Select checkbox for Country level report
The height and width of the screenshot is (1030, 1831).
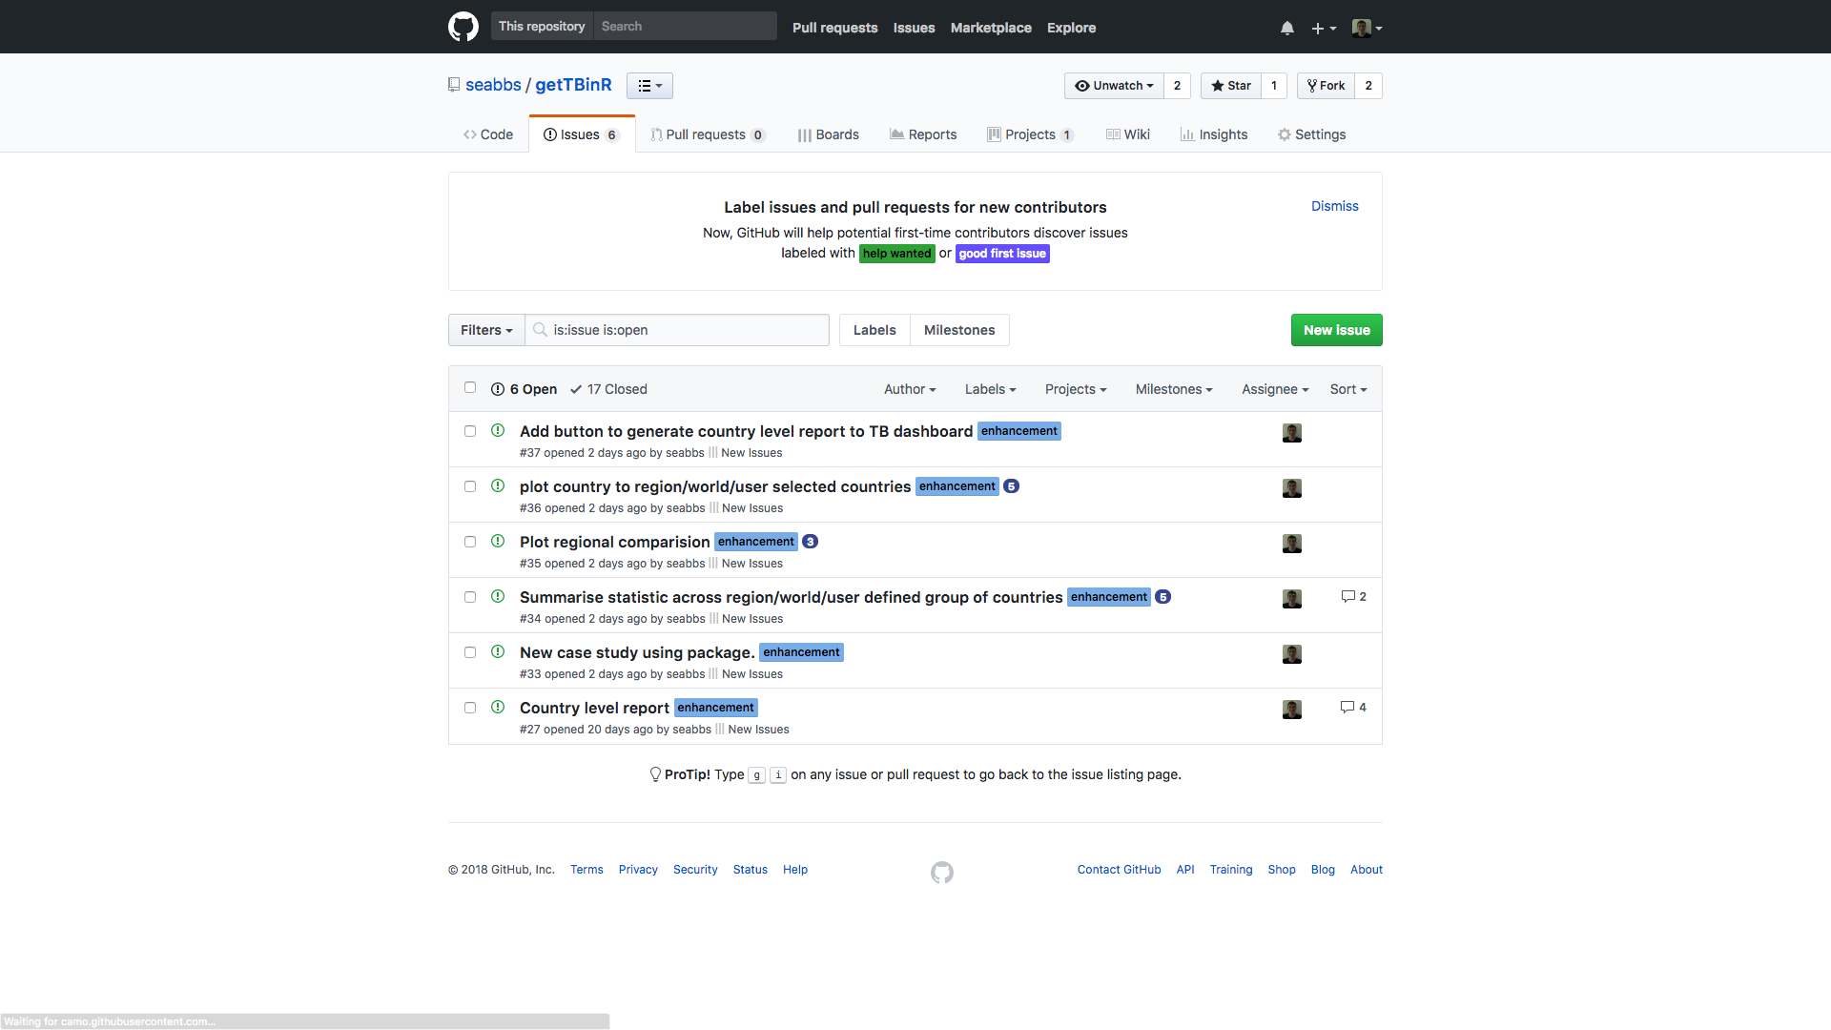pyautogui.click(x=470, y=708)
